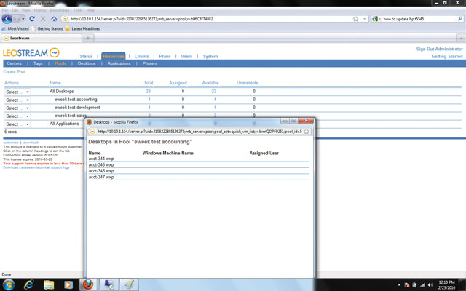The height and width of the screenshot is (291, 466).
Task: Open the back history dropdown arrow
Action: pyautogui.click(x=23, y=19)
